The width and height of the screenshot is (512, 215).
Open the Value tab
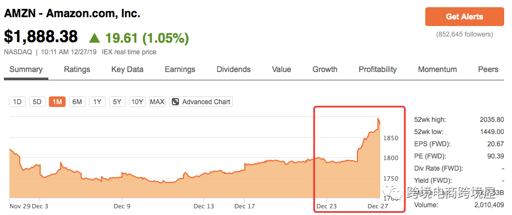tap(281, 69)
